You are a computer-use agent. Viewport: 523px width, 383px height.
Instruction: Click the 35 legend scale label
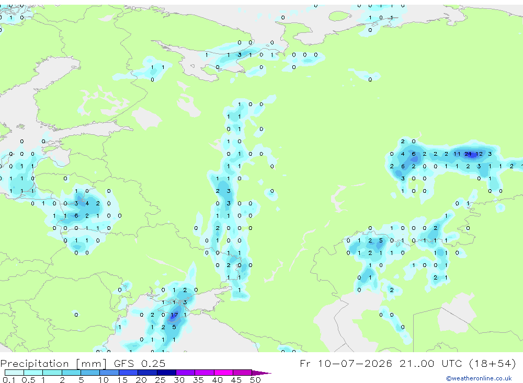pos(198,380)
